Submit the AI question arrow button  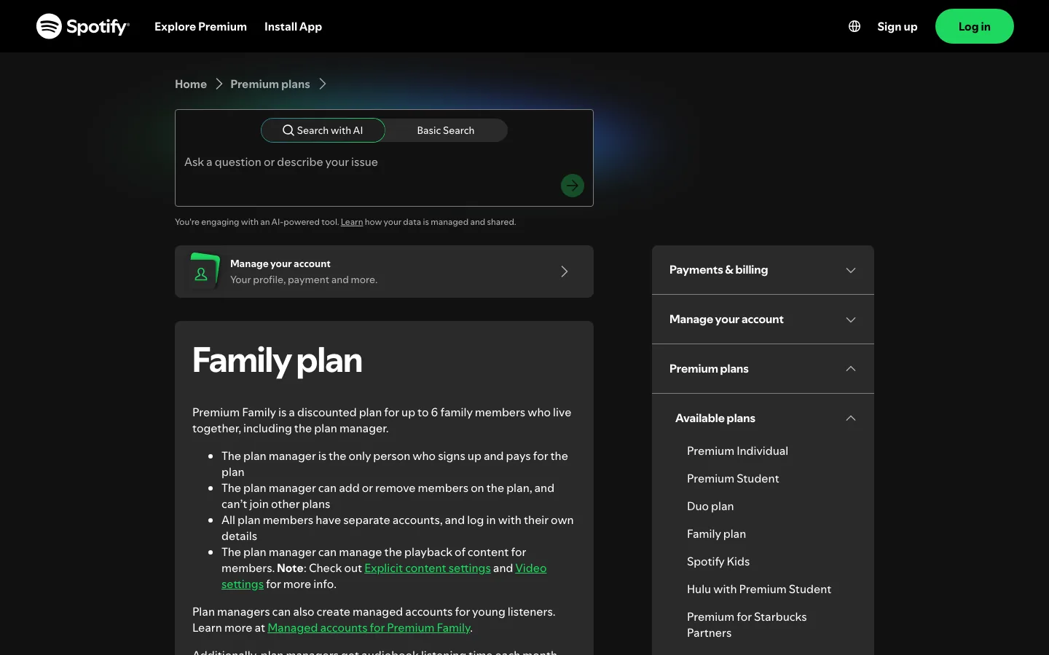[x=573, y=186]
